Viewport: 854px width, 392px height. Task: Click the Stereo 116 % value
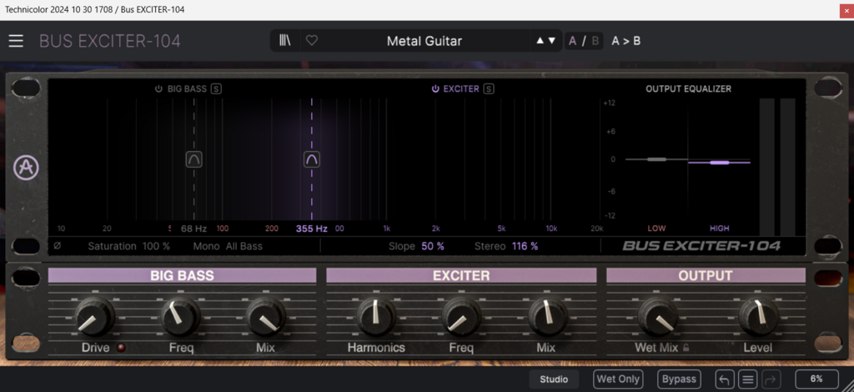point(525,246)
